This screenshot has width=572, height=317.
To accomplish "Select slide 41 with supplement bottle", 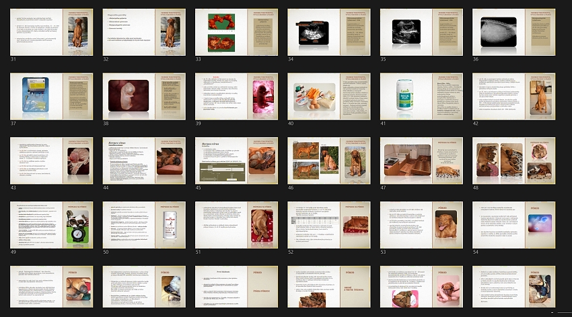I will click(x=421, y=95).
